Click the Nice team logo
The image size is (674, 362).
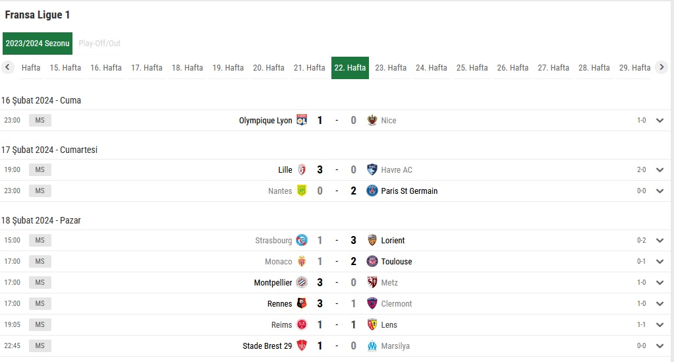coord(372,120)
